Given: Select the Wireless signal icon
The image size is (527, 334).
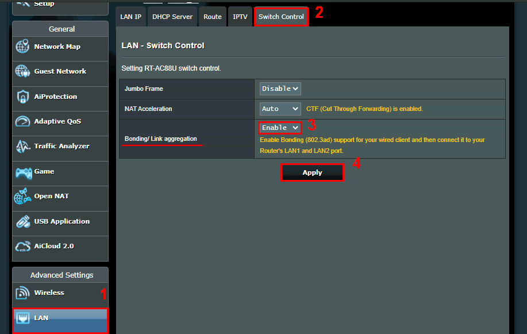Looking at the screenshot, I should (x=23, y=293).
